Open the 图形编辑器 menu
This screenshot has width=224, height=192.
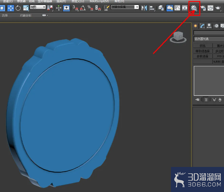45,1
